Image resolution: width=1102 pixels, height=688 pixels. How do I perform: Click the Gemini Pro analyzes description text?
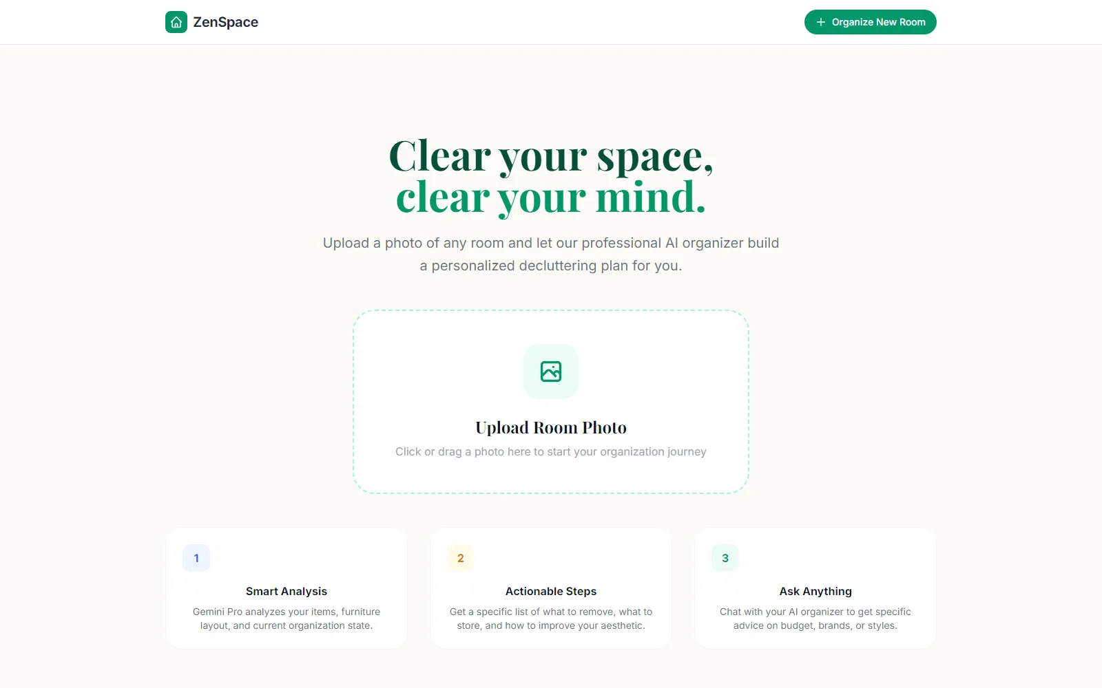pyautogui.click(x=287, y=619)
